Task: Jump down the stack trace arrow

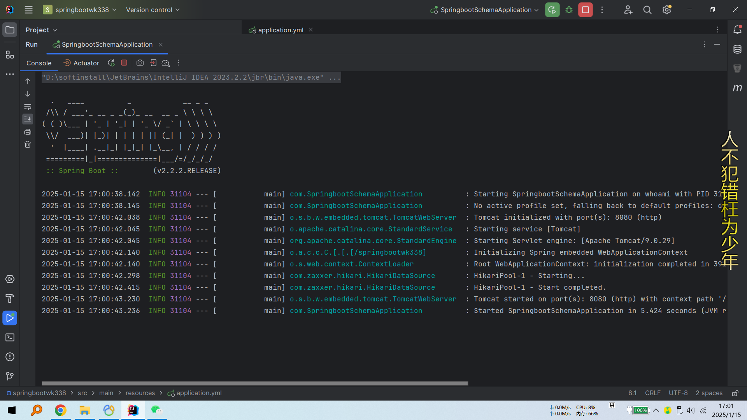Action: [x=28, y=94]
